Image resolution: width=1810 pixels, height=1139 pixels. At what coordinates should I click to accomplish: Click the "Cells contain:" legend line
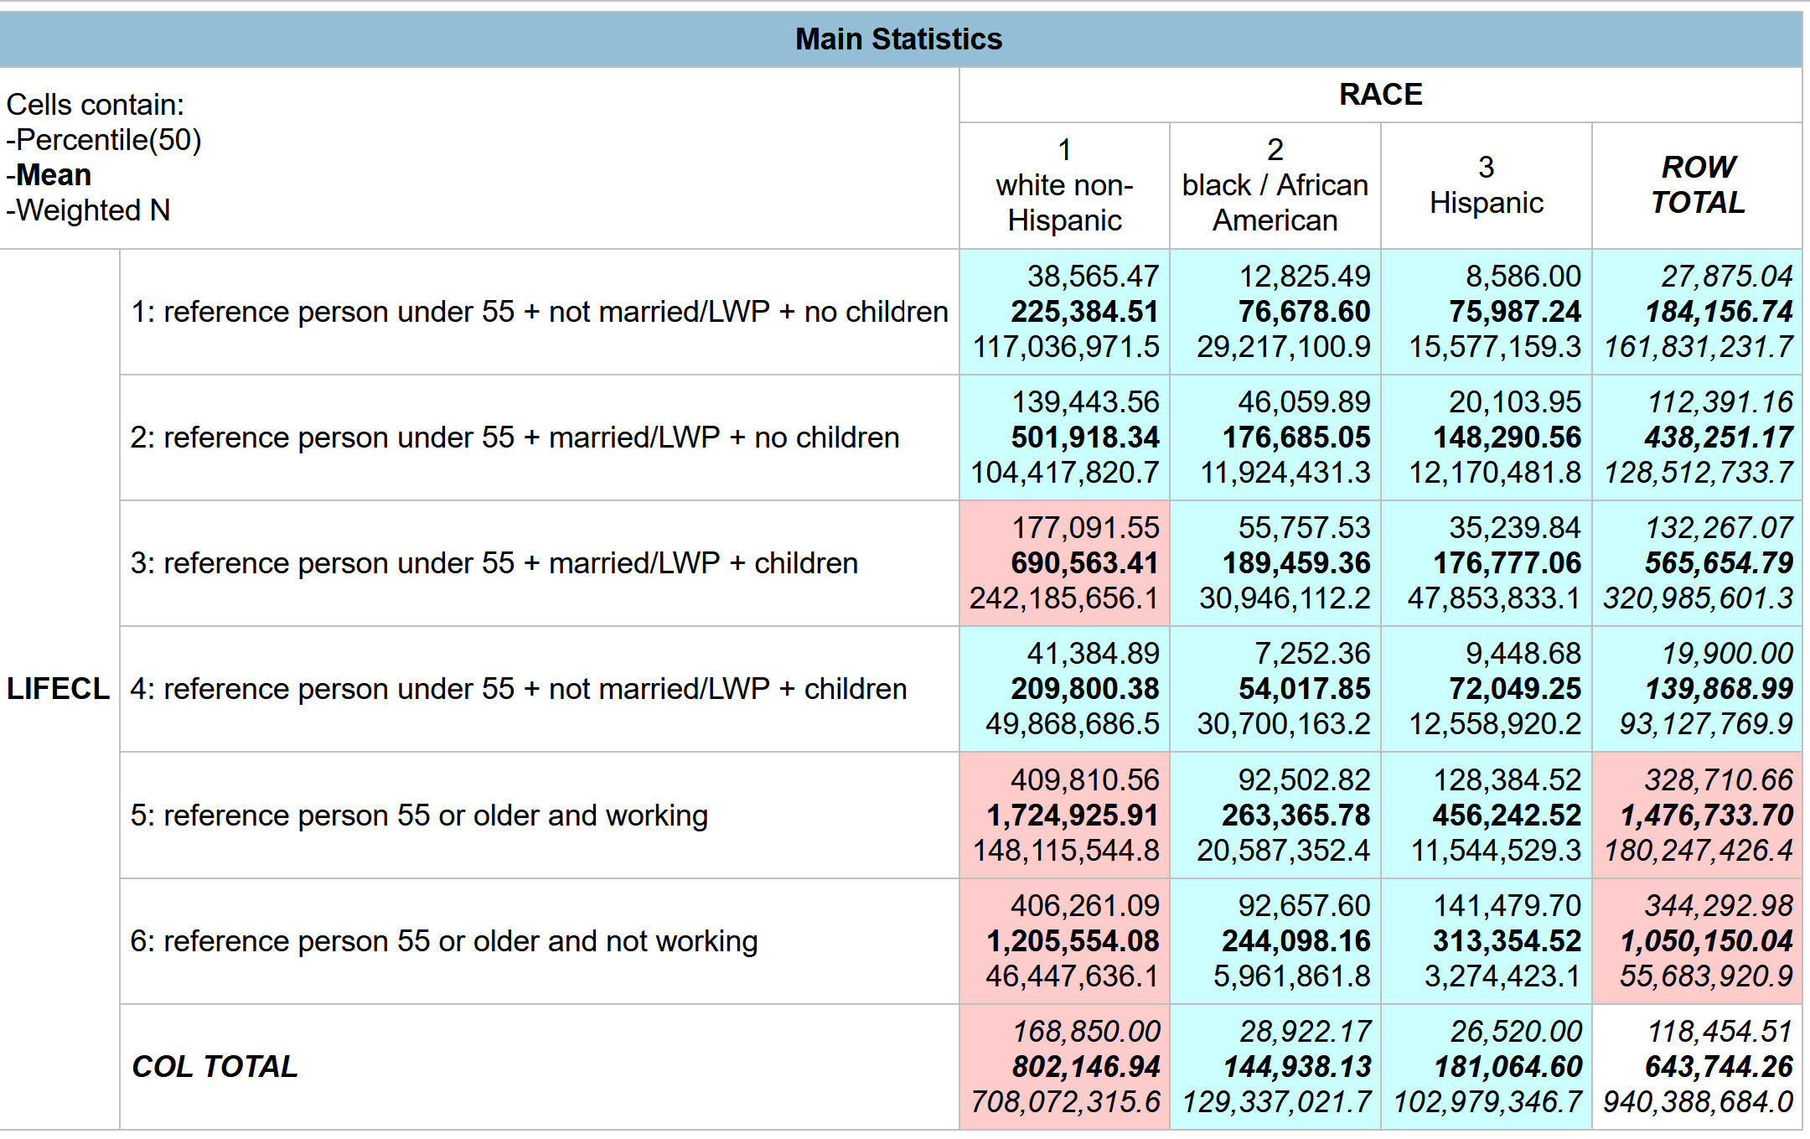point(96,105)
